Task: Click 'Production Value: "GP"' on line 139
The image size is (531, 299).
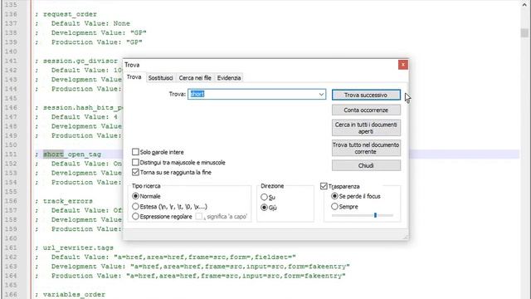Action: click(x=97, y=42)
